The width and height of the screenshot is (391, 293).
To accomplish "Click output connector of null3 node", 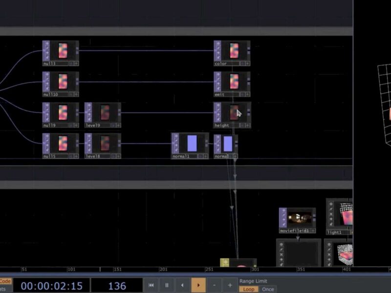I will [x=77, y=51].
